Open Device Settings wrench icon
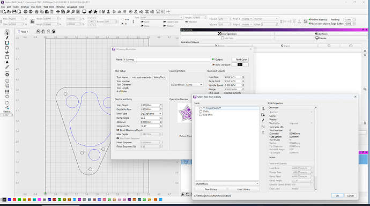This screenshot has width=370, height=206. pyautogui.click(x=95, y=12)
